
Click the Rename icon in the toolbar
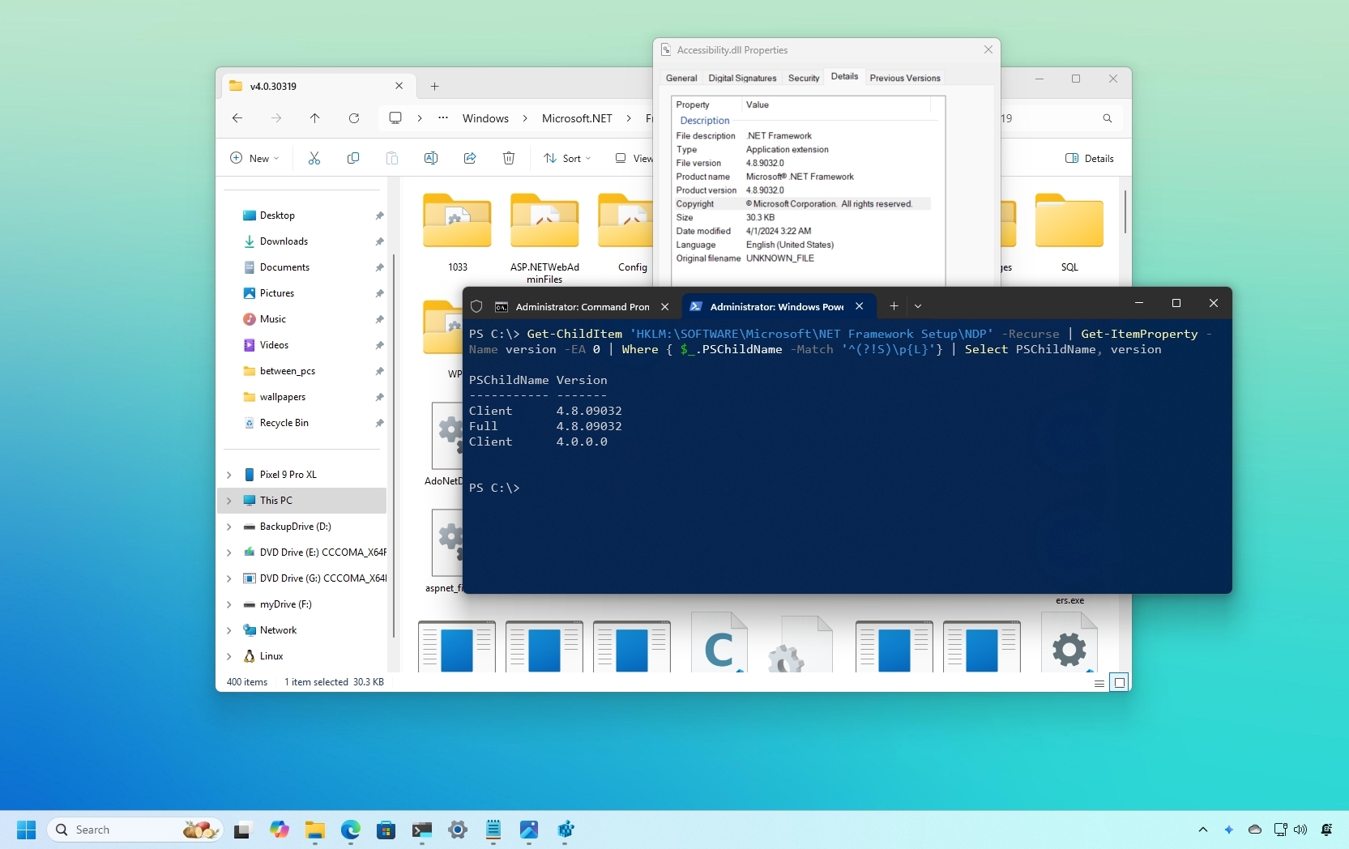pyautogui.click(x=431, y=158)
